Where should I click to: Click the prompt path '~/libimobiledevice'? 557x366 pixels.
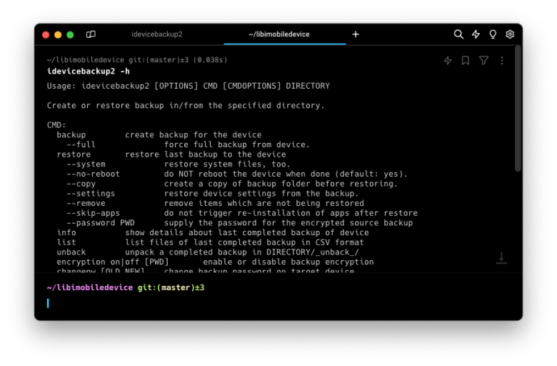coord(89,287)
